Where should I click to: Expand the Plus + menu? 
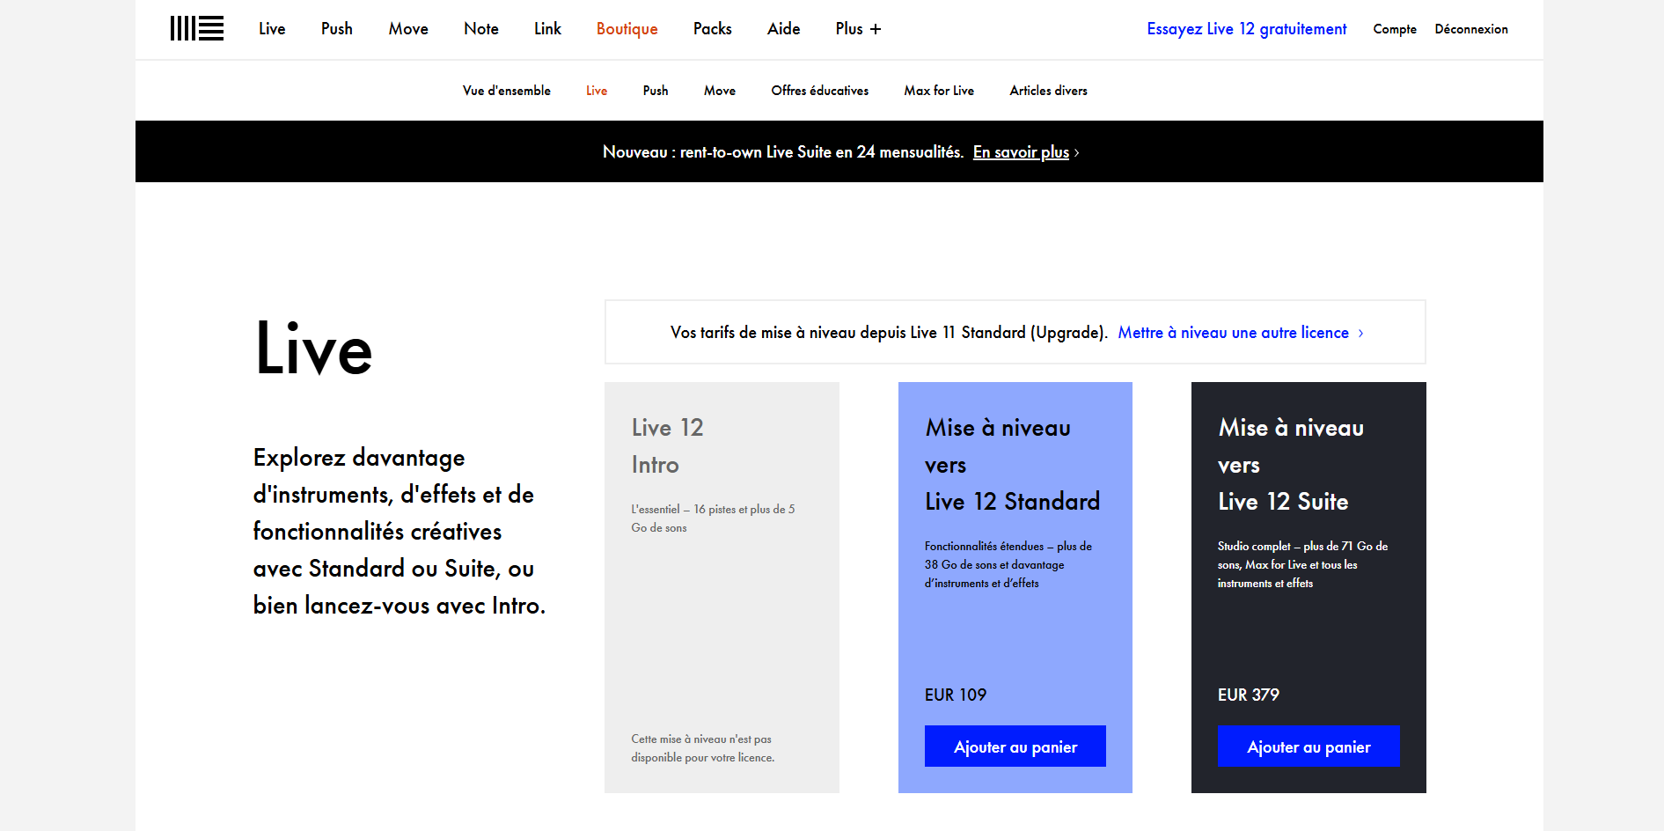(x=858, y=29)
